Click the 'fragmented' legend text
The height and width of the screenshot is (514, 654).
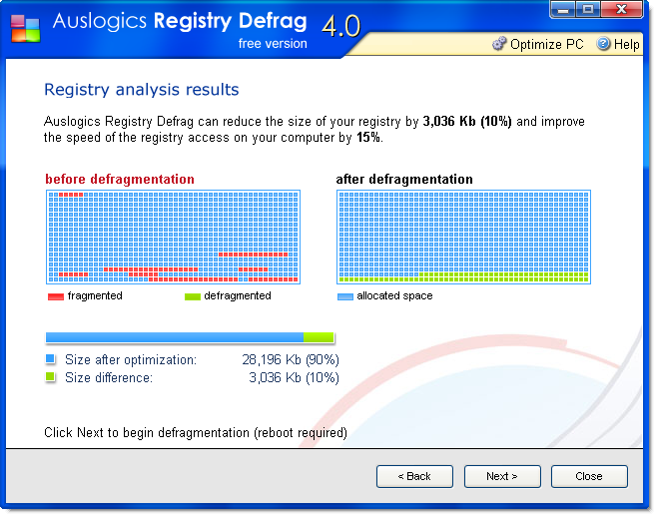(95, 295)
